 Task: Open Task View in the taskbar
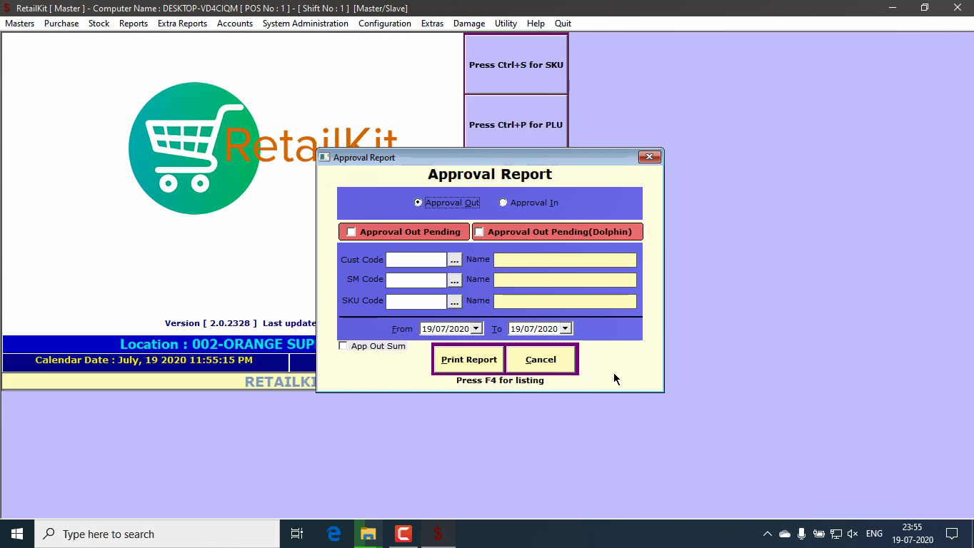pyautogui.click(x=297, y=534)
